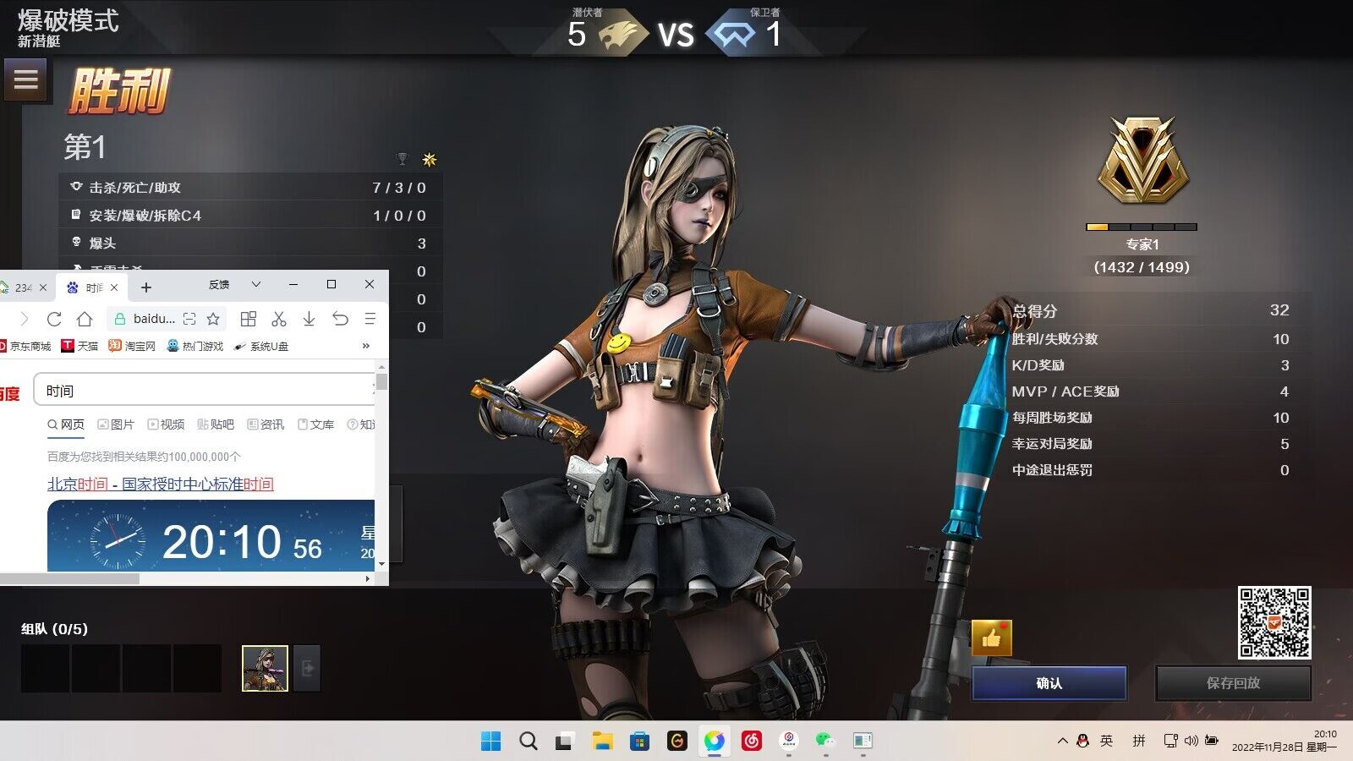Click the gold star badge icon
1353x761 pixels.
(430, 159)
